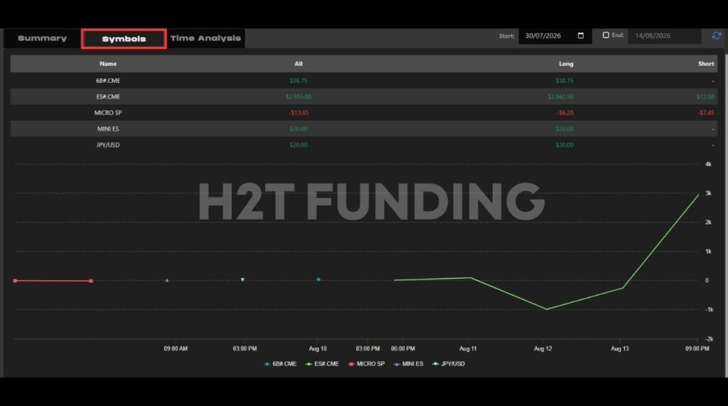Open the Time Analysis tab
The width and height of the screenshot is (728, 406).
click(x=205, y=38)
